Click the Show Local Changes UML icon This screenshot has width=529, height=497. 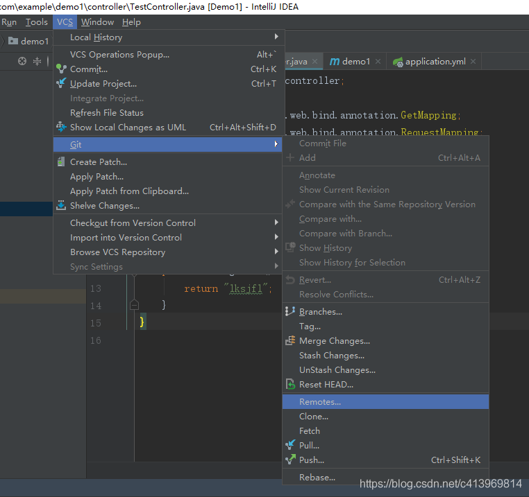(x=61, y=127)
